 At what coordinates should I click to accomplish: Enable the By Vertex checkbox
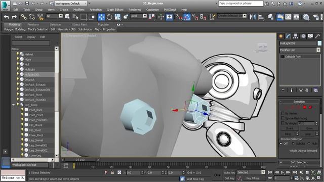coord(282,113)
